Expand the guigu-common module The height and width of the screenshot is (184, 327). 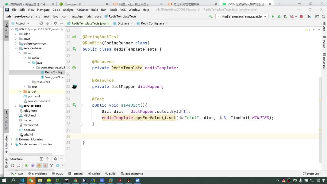click(x=16, y=43)
